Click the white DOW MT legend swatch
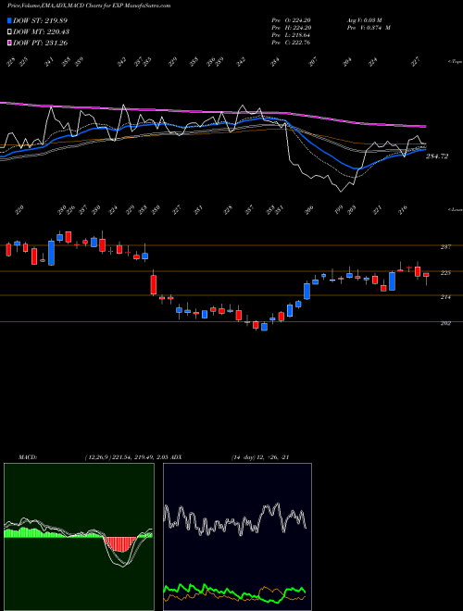The height and width of the screenshot is (611, 463). (x=9, y=31)
